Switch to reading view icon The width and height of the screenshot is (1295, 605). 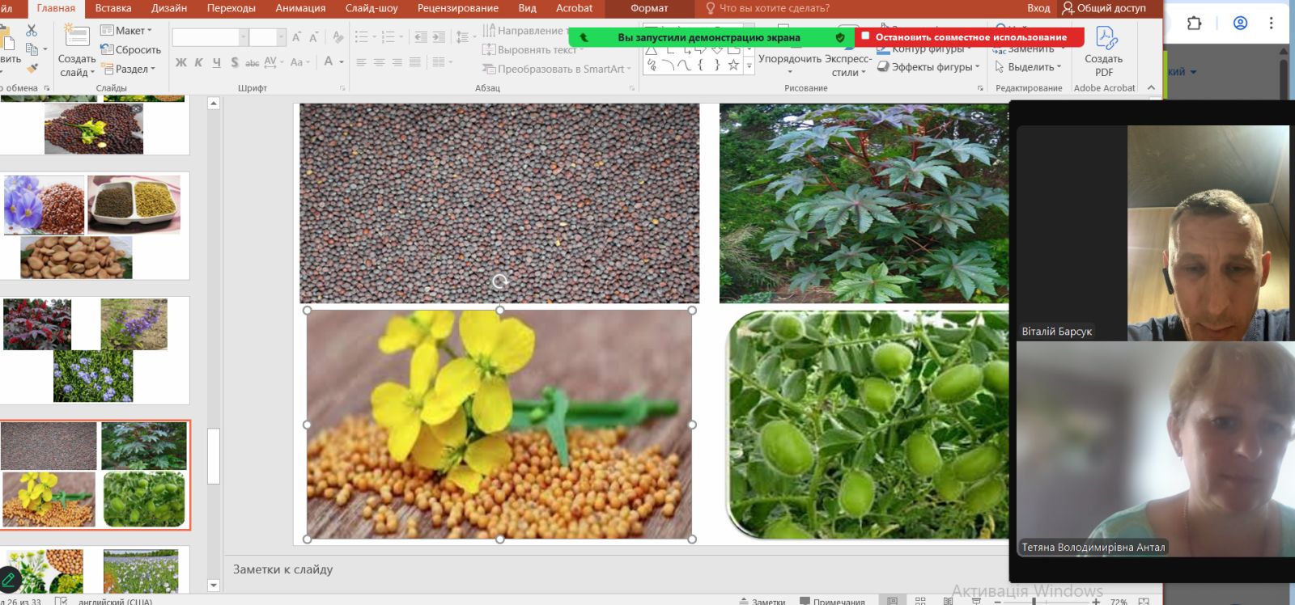(948, 601)
